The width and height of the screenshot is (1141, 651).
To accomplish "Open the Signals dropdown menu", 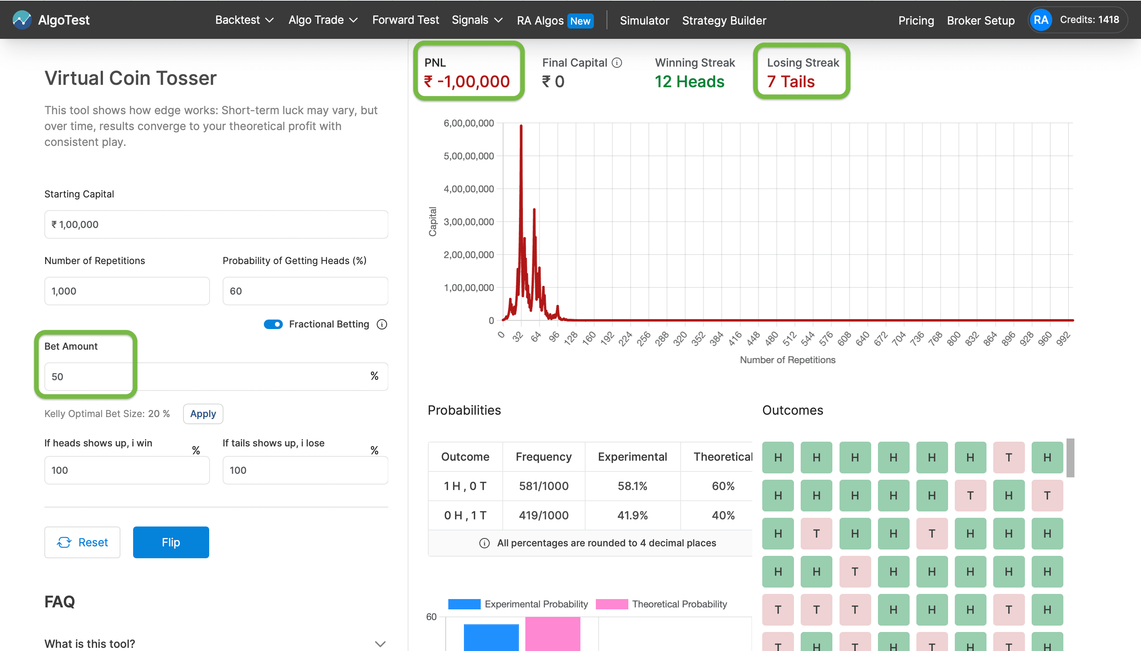I will (477, 20).
